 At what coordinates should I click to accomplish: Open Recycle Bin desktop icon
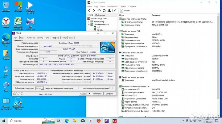point(6,6)
